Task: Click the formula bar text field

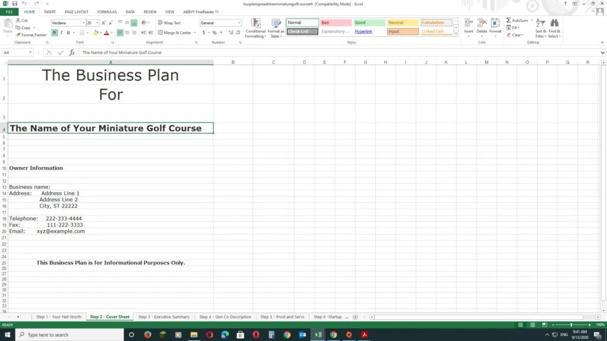Action: tap(340, 53)
